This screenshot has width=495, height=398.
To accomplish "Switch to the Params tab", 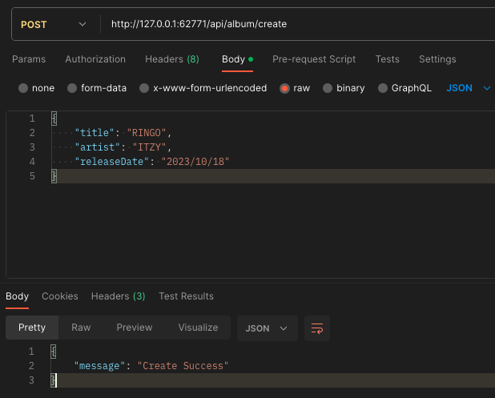I will point(29,59).
